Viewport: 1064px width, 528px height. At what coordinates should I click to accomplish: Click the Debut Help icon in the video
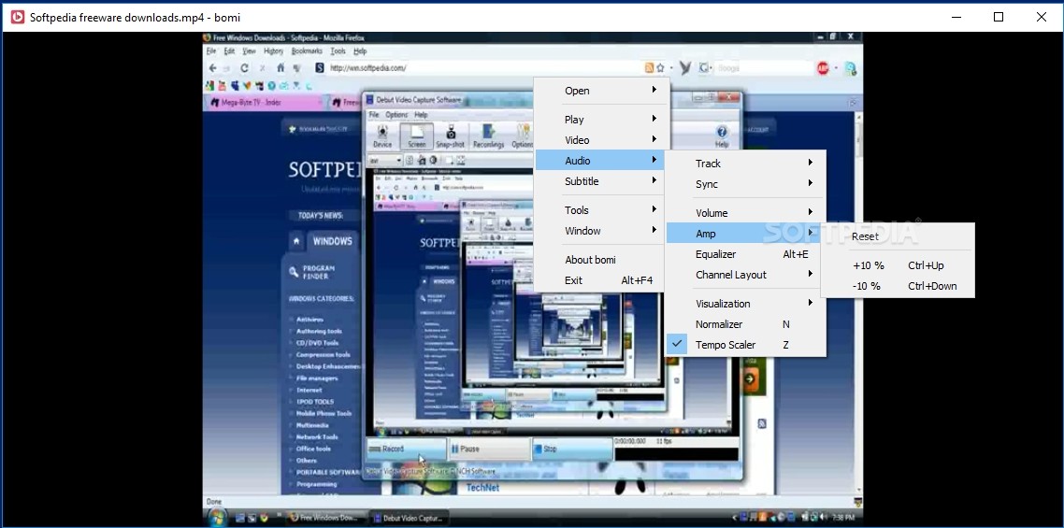(x=721, y=136)
